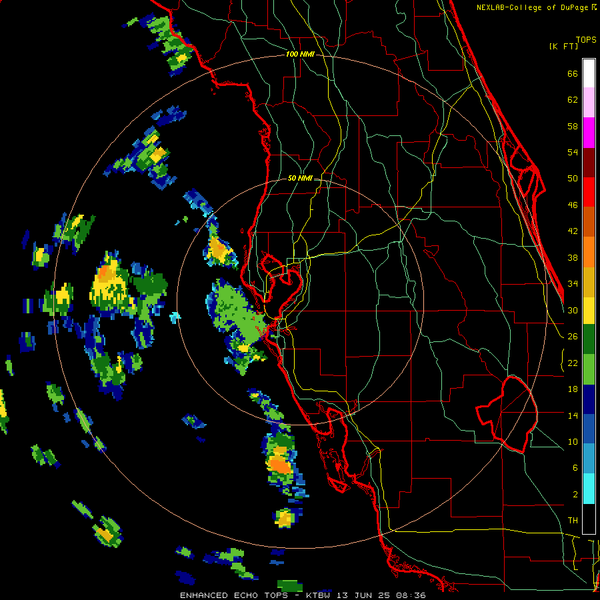Pick the cyan swatch beside 2

(589, 489)
